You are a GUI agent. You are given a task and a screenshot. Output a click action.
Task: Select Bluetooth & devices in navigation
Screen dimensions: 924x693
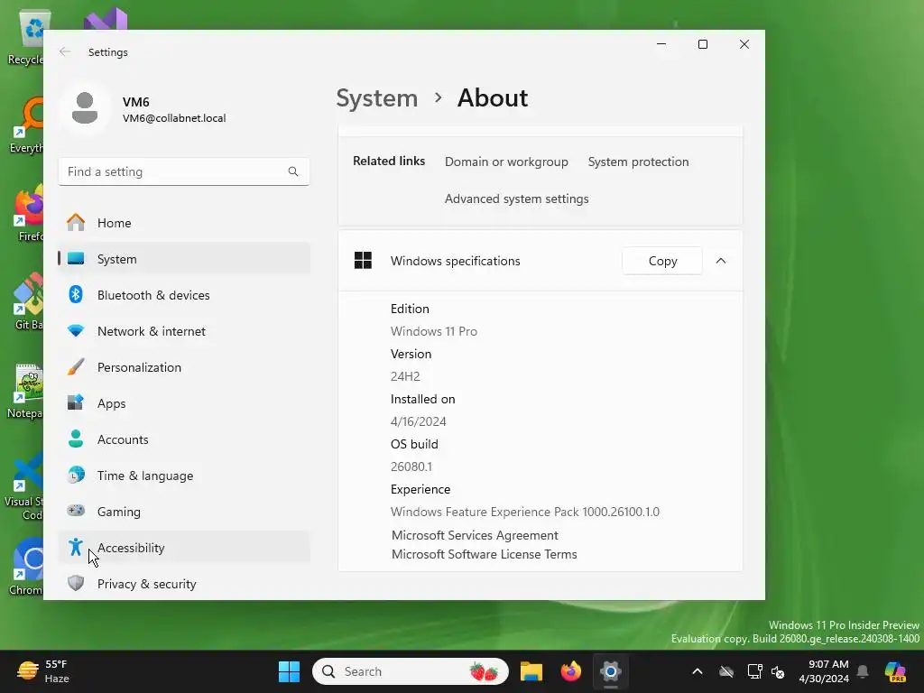(184, 295)
